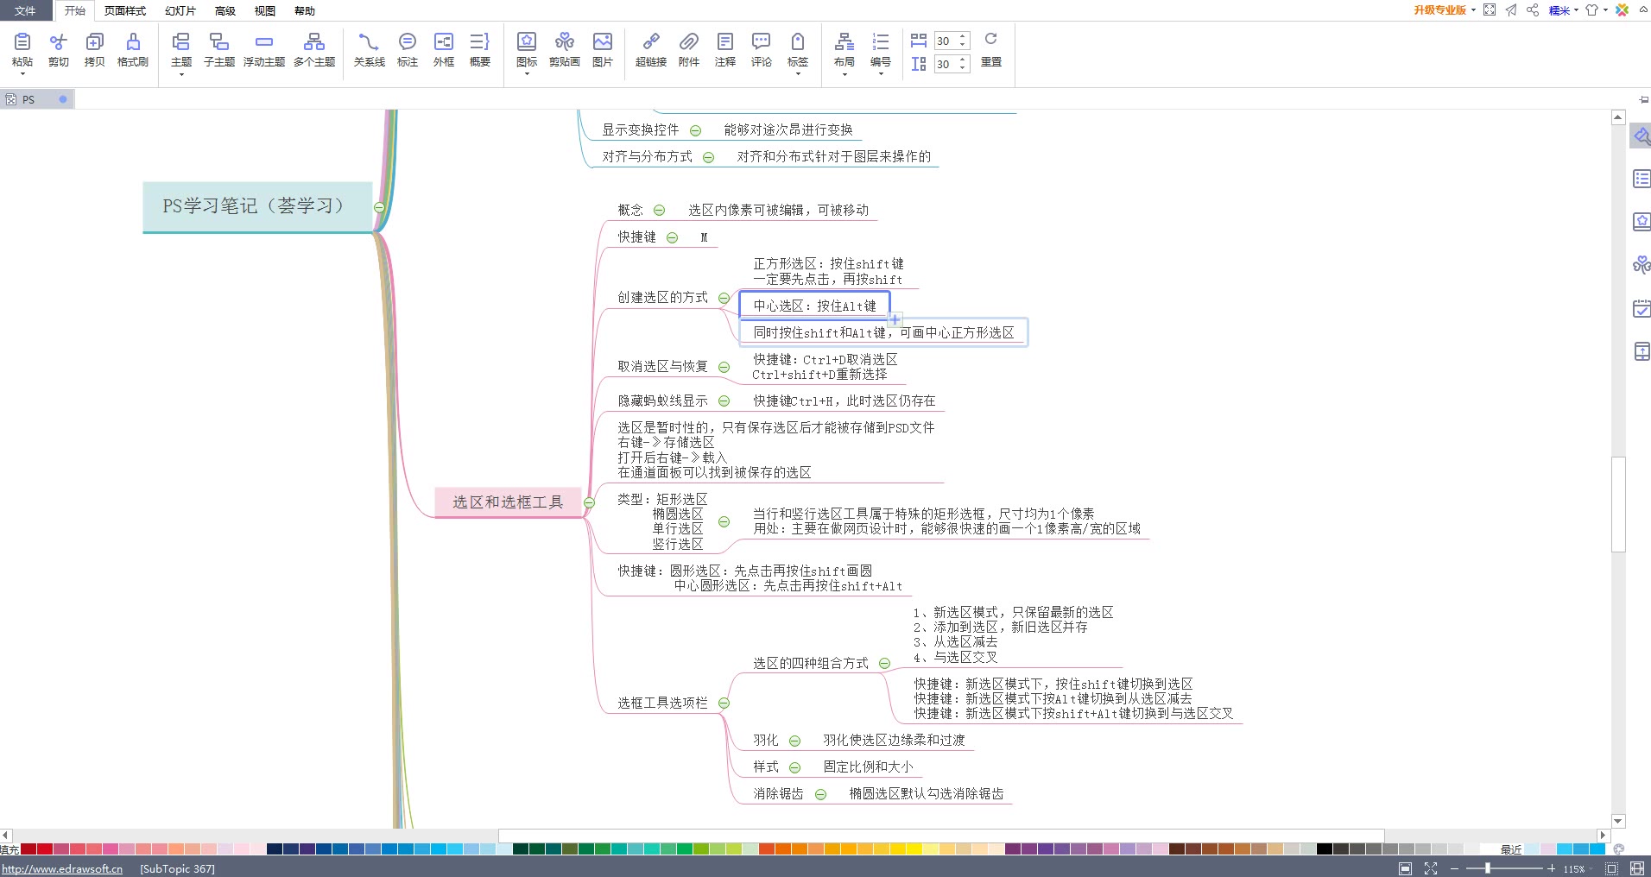The image size is (1651, 877).
Task: Click the zoom in plus button
Action: (x=1551, y=868)
